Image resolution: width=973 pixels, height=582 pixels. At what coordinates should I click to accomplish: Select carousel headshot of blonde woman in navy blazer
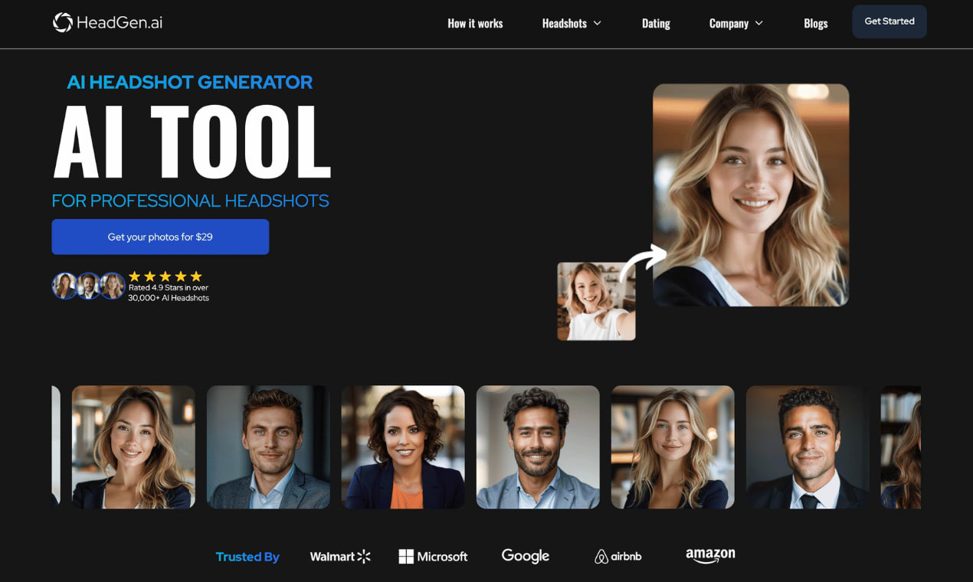[673, 446]
